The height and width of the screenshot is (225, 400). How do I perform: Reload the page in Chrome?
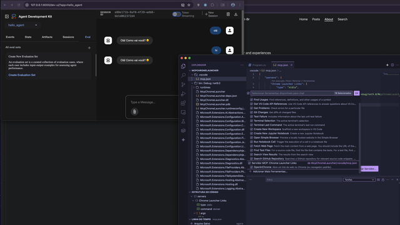pyautogui.click(x=19, y=5)
